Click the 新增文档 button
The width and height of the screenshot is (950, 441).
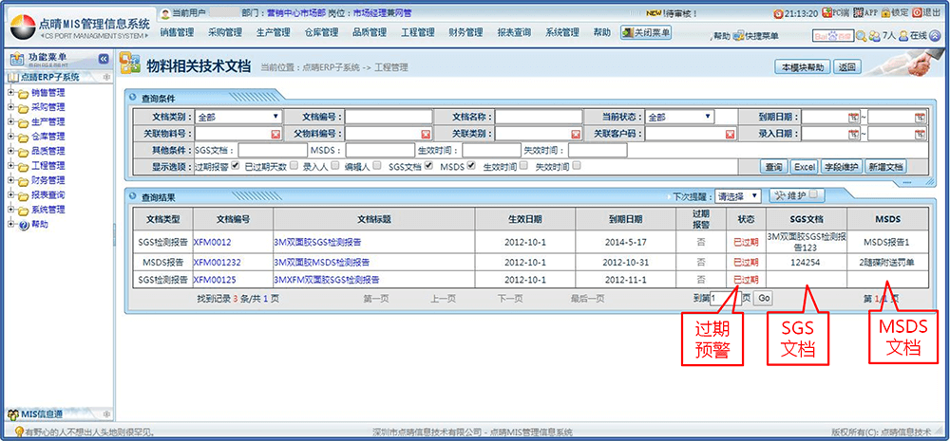885,166
